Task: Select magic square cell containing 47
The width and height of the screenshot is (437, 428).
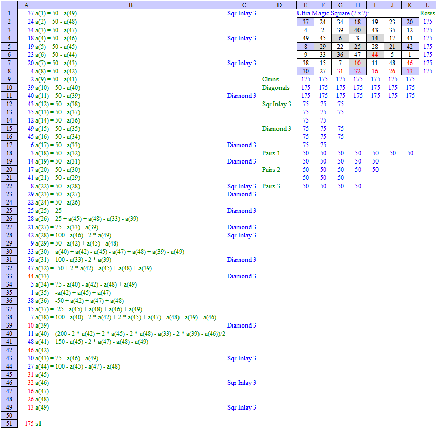Action: [x=357, y=54]
